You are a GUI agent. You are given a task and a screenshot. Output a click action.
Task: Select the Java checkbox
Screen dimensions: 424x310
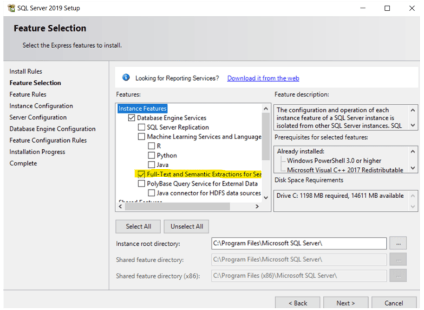pyautogui.click(x=151, y=164)
